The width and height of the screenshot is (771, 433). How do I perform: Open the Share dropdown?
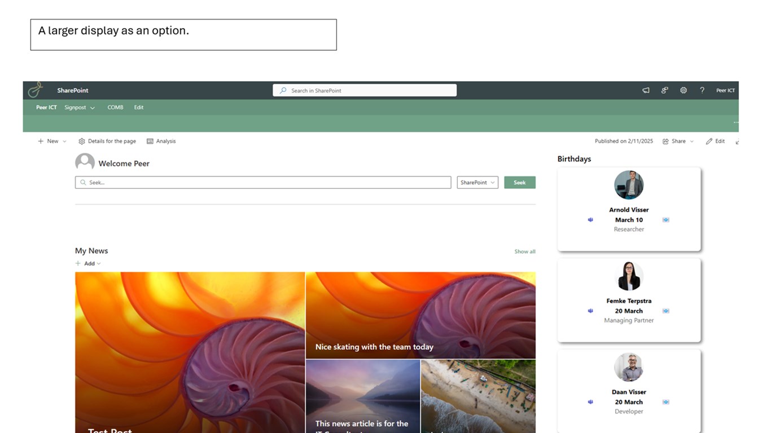pos(678,141)
